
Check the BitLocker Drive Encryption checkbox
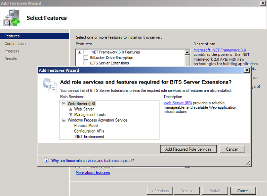[x=86, y=57]
